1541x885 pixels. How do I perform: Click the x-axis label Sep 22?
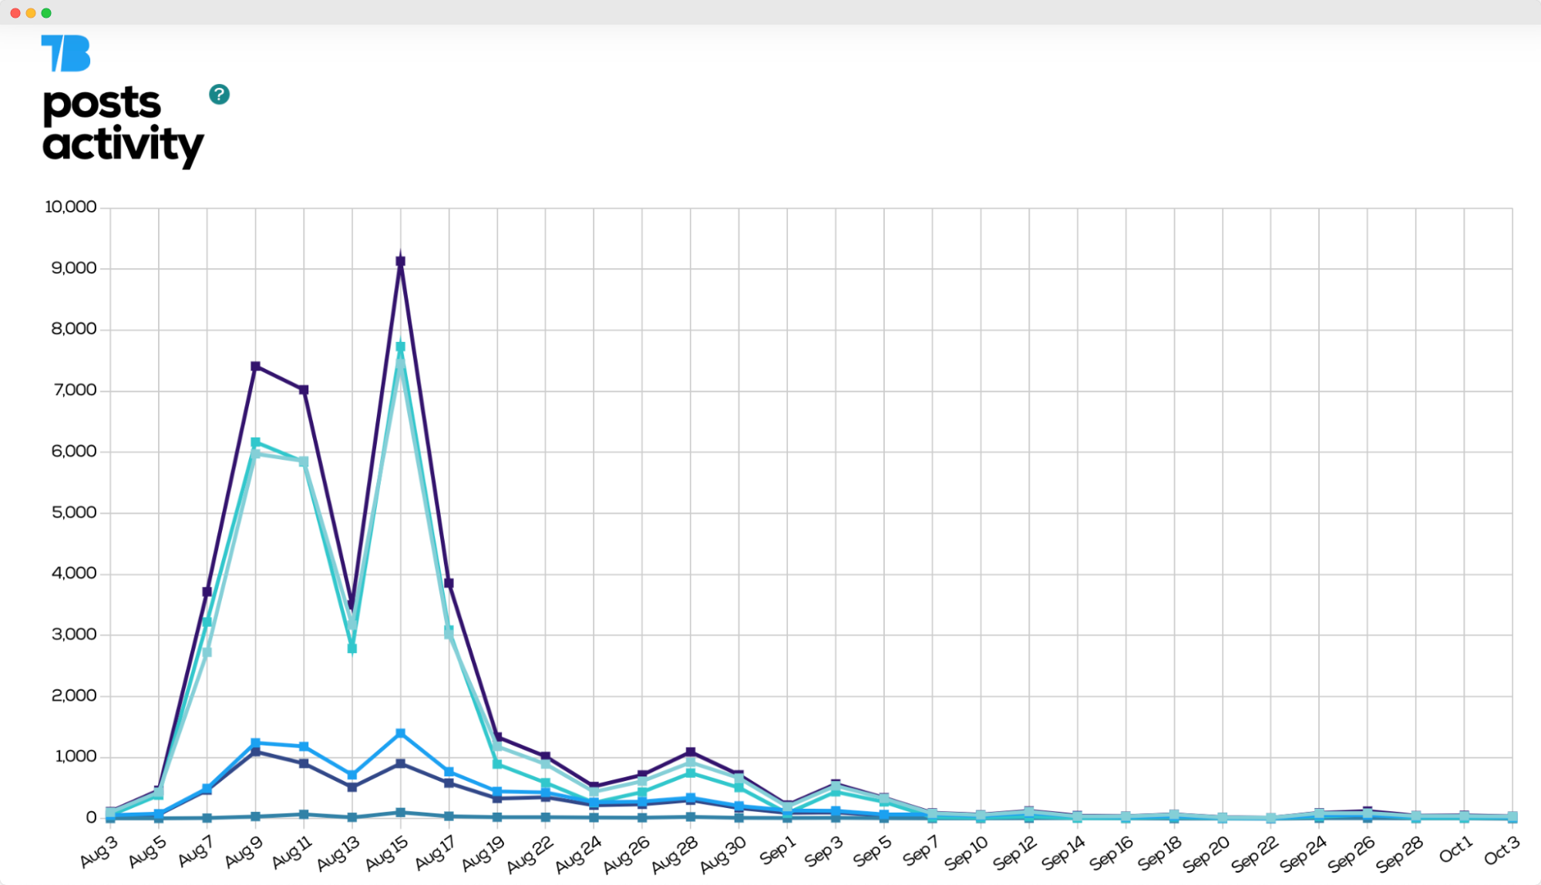pyautogui.click(x=1256, y=854)
